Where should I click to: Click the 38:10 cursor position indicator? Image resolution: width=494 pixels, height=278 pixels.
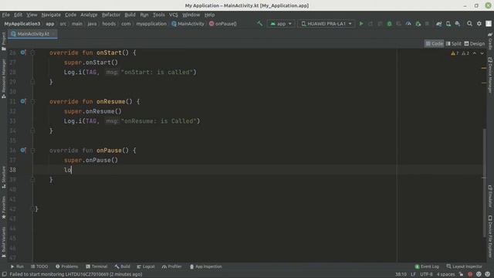[401, 274]
